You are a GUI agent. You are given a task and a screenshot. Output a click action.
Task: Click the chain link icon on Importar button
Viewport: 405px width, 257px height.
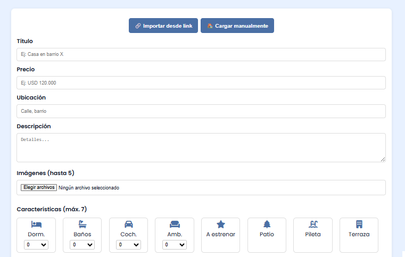pyautogui.click(x=138, y=26)
